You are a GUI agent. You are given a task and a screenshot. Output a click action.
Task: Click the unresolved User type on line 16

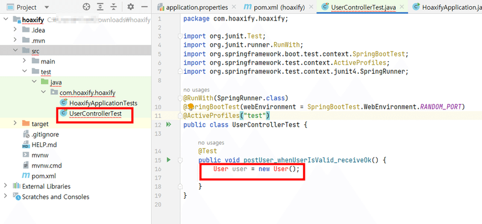click(221, 169)
